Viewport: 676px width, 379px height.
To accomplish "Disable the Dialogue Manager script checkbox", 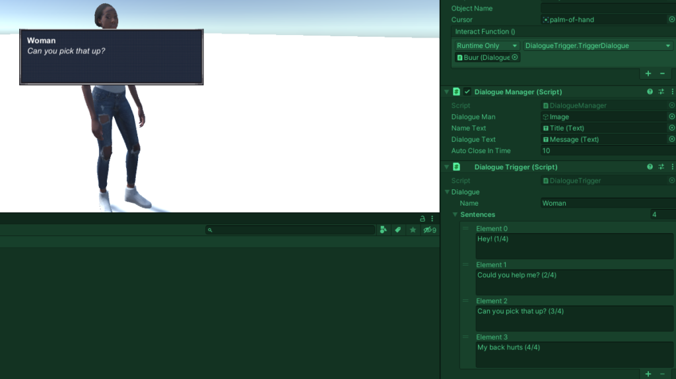I will (467, 92).
